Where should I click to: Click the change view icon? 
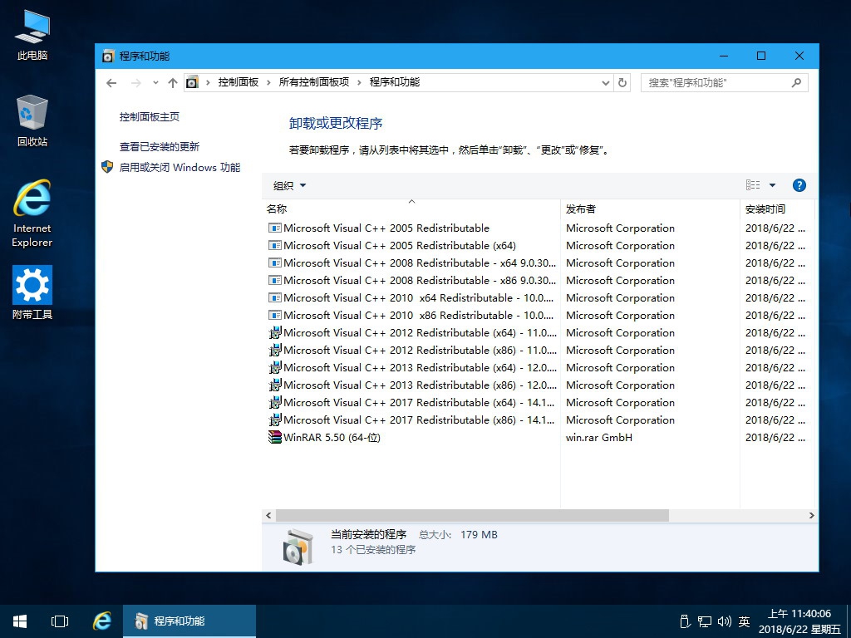tap(753, 185)
